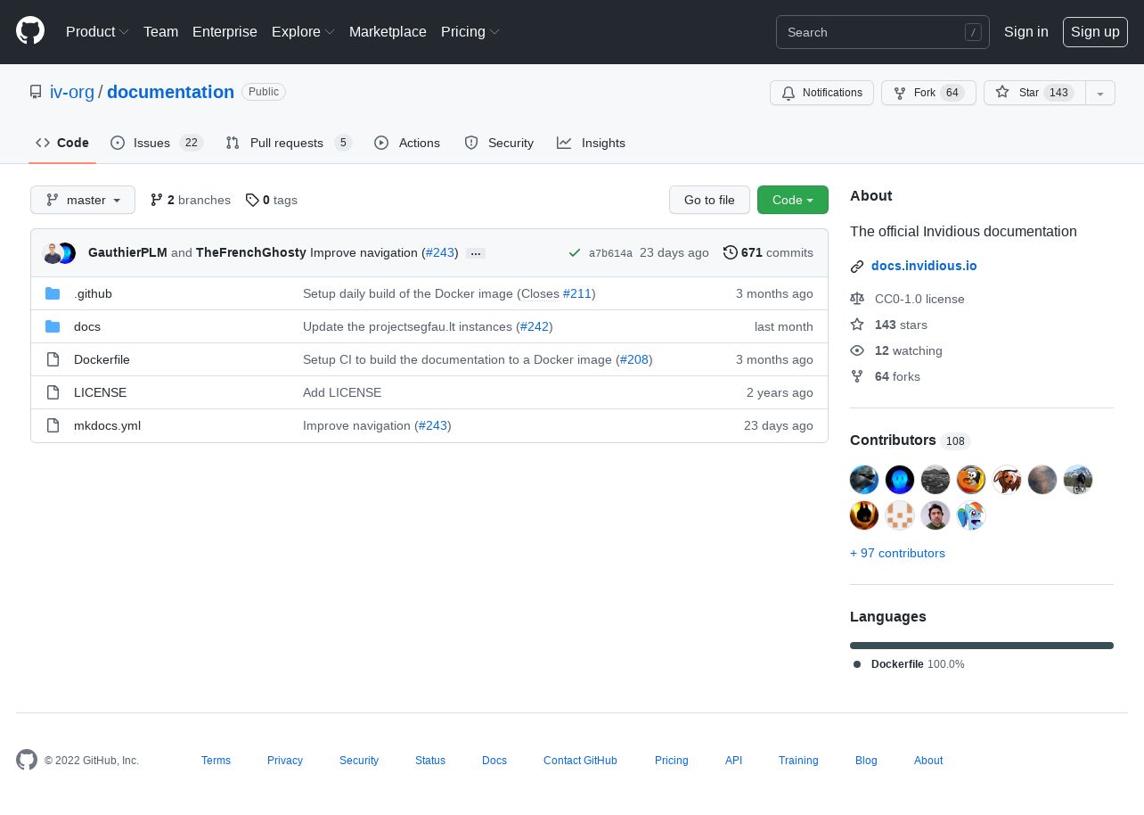This screenshot has width=1144, height=815.
Task: Click Sign in
Action: click(x=1026, y=31)
